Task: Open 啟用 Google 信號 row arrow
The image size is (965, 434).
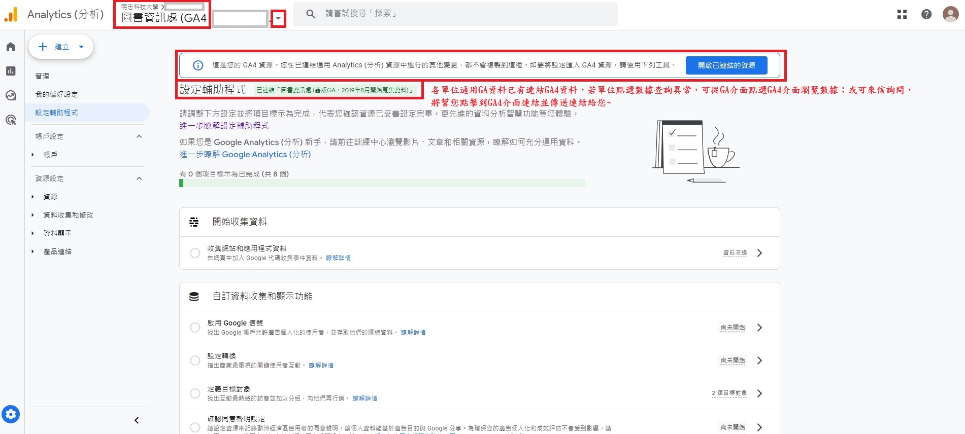Action: tap(759, 328)
